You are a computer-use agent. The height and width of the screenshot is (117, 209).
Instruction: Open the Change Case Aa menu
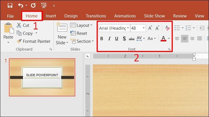[152, 38]
